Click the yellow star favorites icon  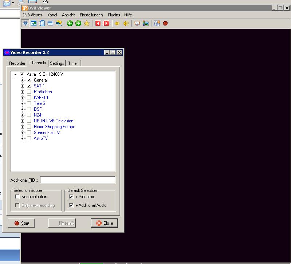click(x=87, y=23)
